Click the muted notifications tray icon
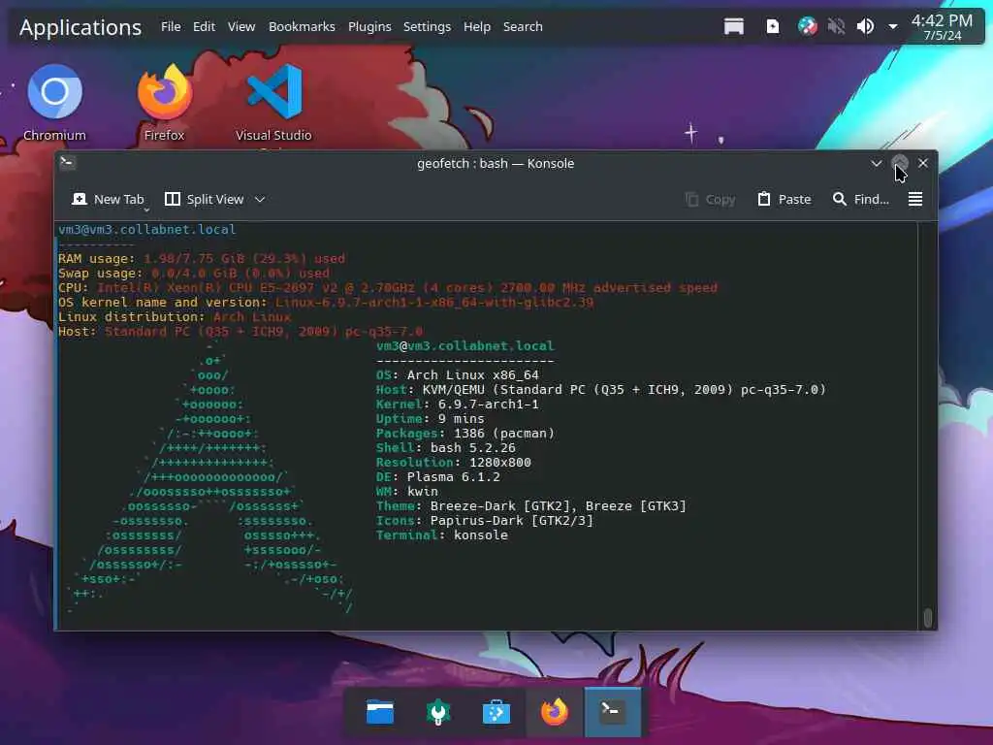The height and width of the screenshot is (745, 993). click(x=836, y=26)
